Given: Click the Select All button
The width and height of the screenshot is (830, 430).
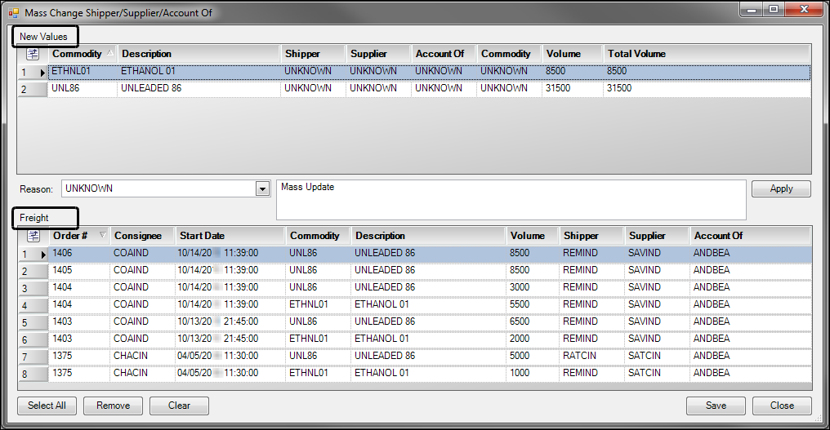Looking at the screenshot, I should coord(47,406).
